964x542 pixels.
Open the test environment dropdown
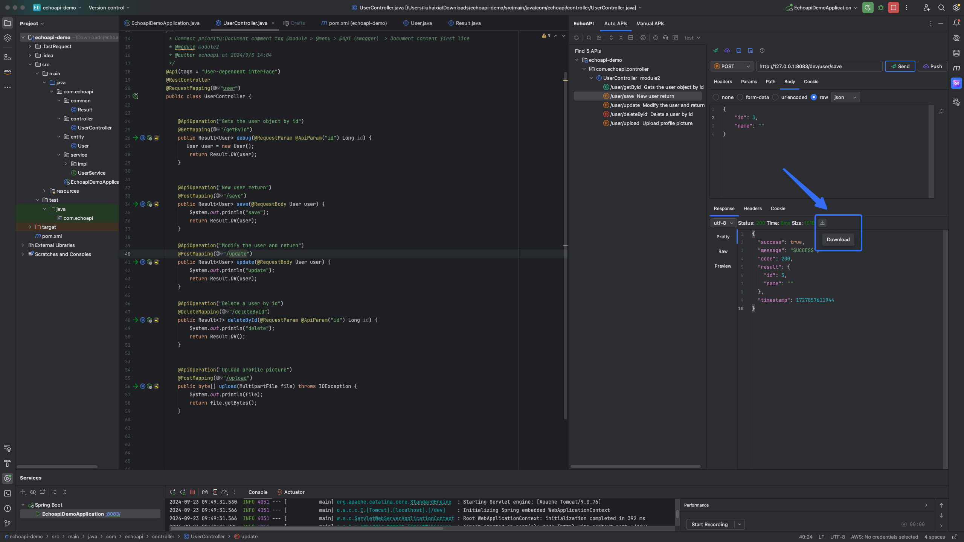coord(692,38)
